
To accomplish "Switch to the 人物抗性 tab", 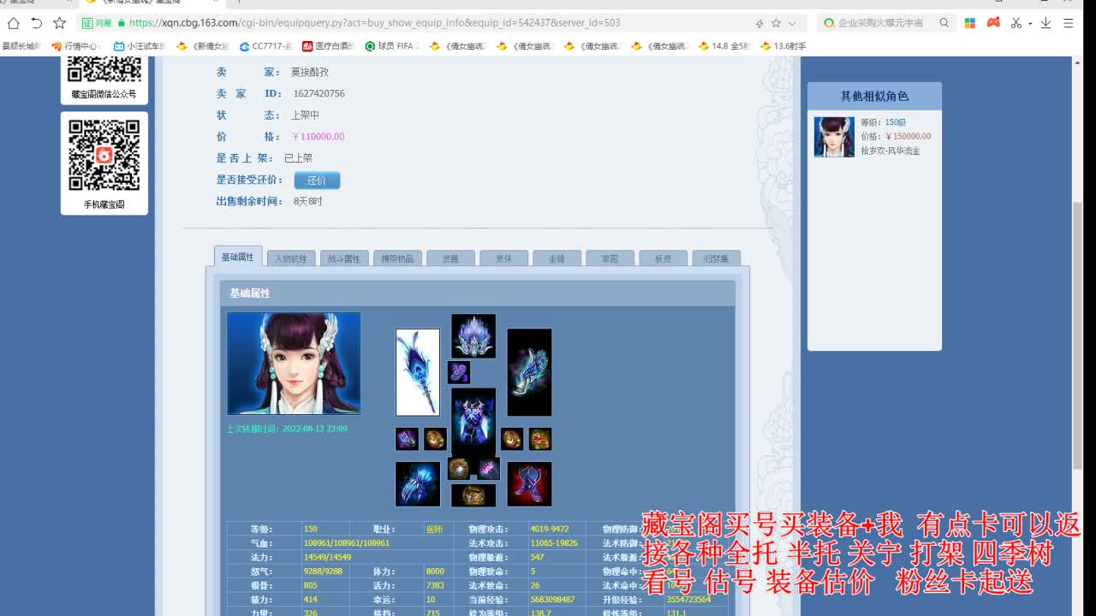I will [x=291, y=257].
